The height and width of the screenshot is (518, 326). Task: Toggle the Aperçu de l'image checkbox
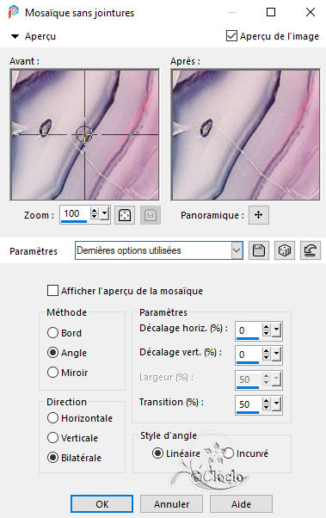231,35
